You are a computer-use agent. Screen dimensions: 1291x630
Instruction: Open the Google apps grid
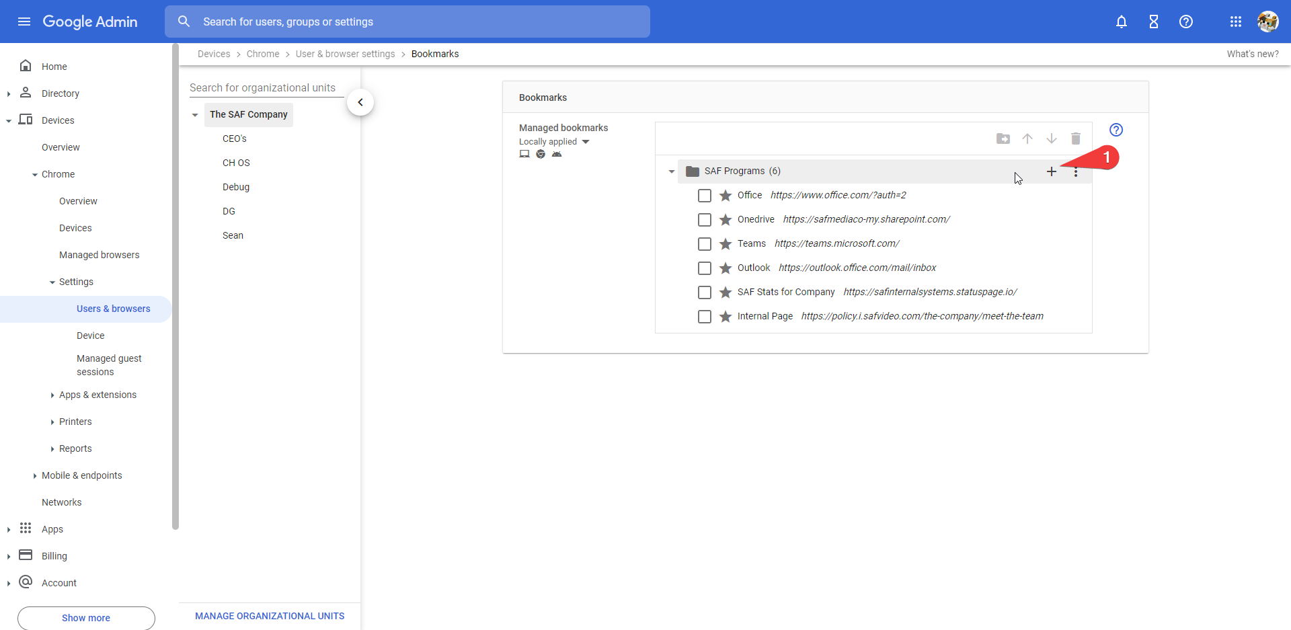pos(1236,22)
